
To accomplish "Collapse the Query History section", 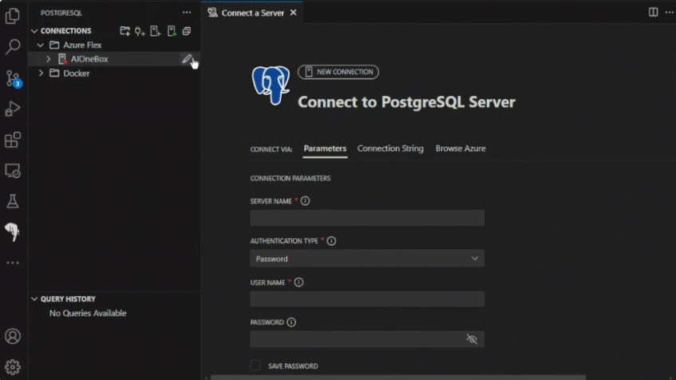I will [x=34, y=299].
